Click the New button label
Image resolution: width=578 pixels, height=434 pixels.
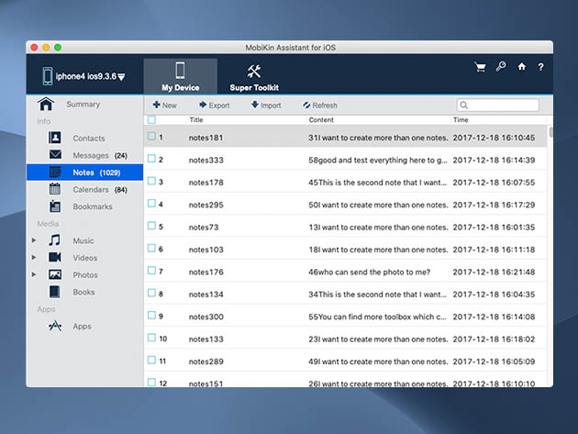[x=170, y=106]
